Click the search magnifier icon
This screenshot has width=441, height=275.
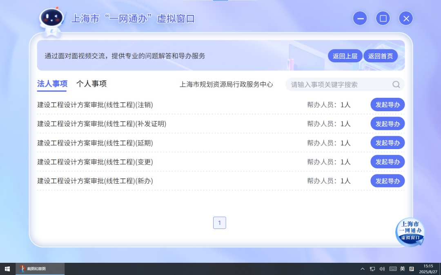click(396, 84)
